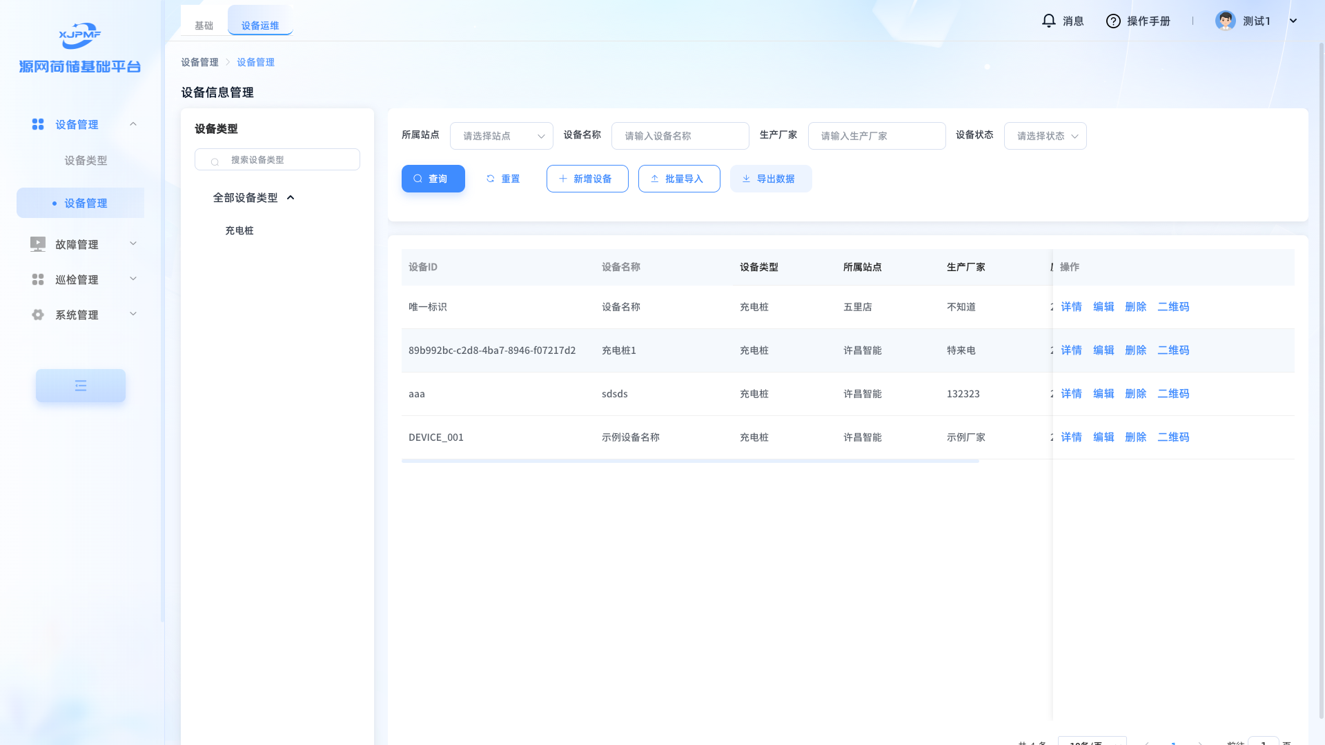Open the 所属站点 station dropdown
1325x745 pixels.
(x=501, y=136)
